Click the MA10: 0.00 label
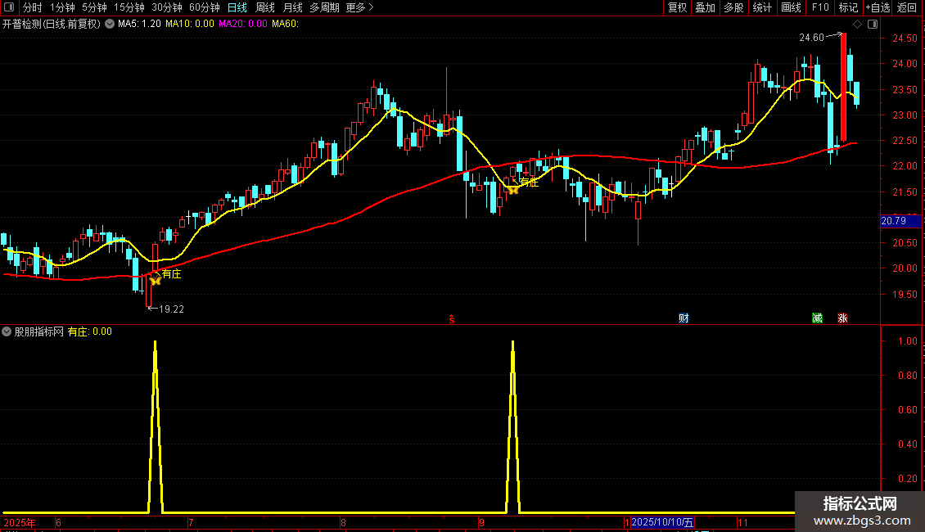Viewport: 925px width, 532px height. (190, 25)
